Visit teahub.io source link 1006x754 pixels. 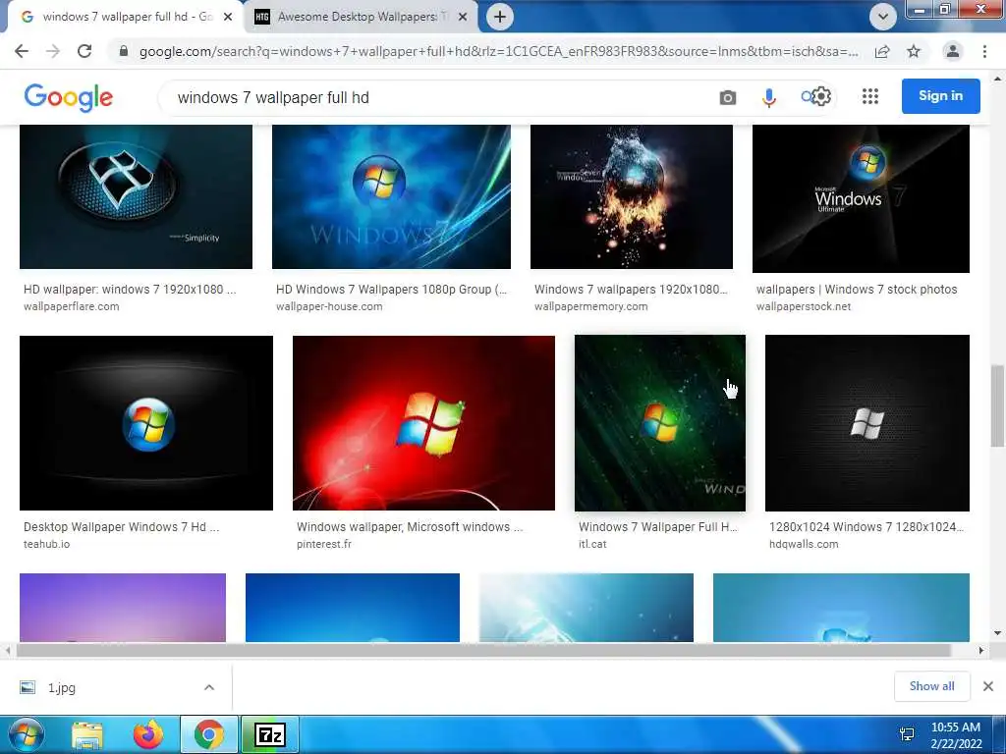click(x=47, y=544)
